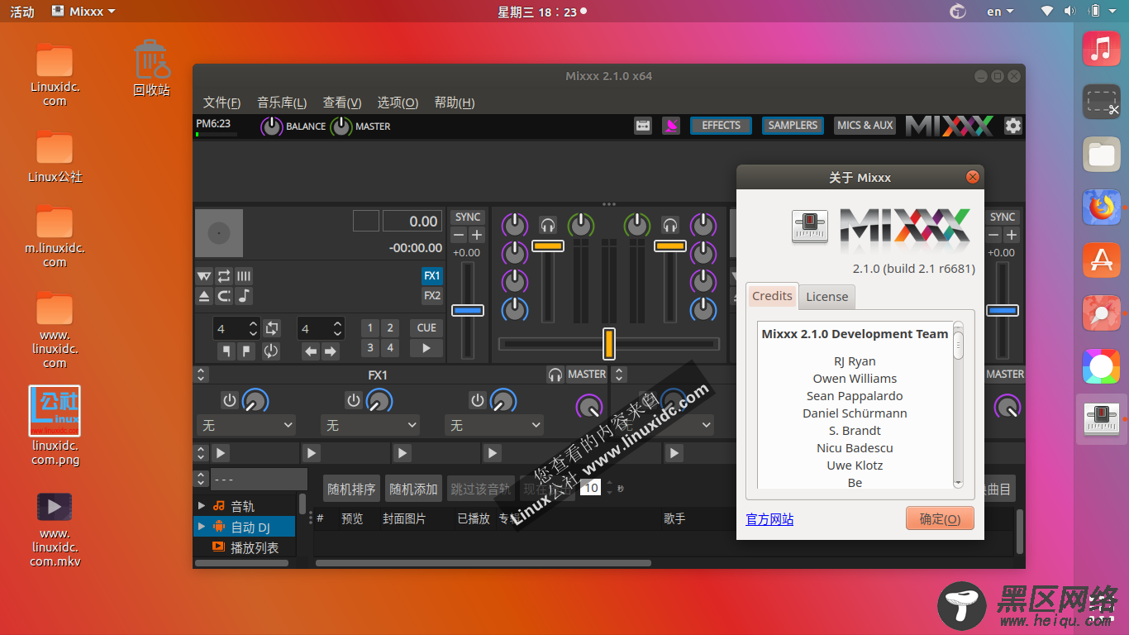
Task: Open the 查看(V) menu
Action: [342, 103]
